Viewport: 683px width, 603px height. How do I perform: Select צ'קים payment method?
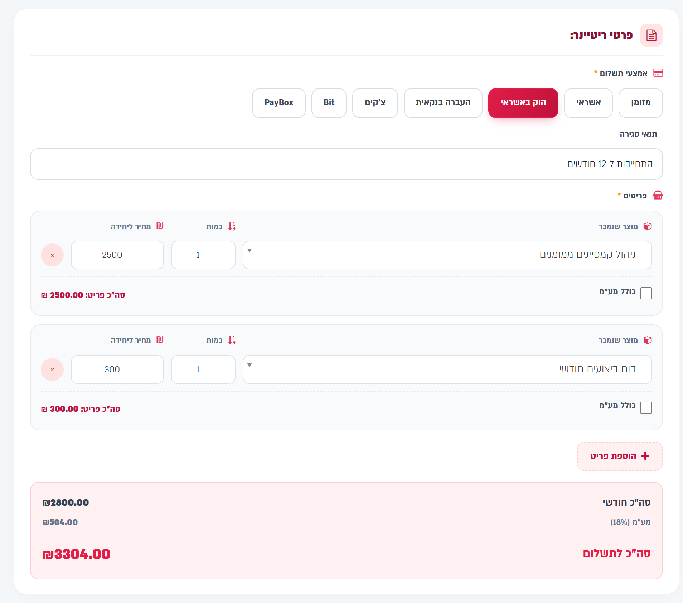coord(375,103)
